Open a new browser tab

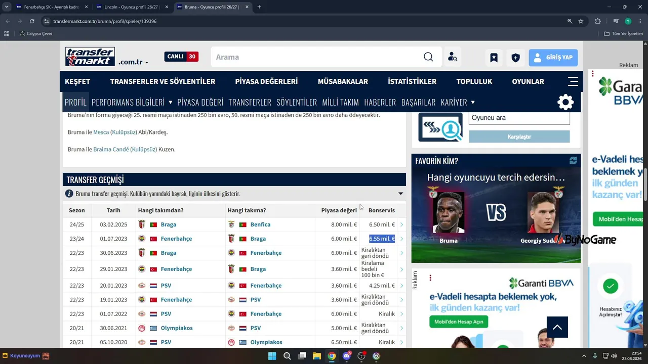pyautogui.click(x=259, y=7)
